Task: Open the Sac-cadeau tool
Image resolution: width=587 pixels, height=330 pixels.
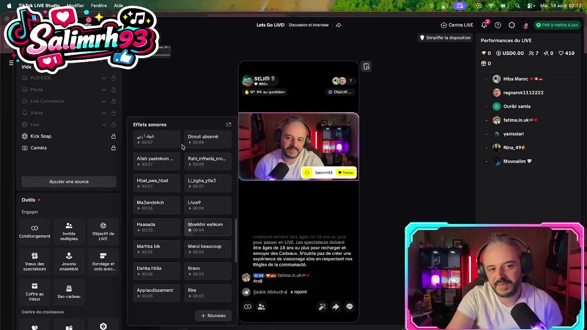Action: tap(69, 292)
